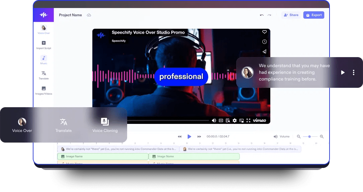363x192 pixels.
Task: Open the Voice Over sidebar tool
Action: click(44, 30)
